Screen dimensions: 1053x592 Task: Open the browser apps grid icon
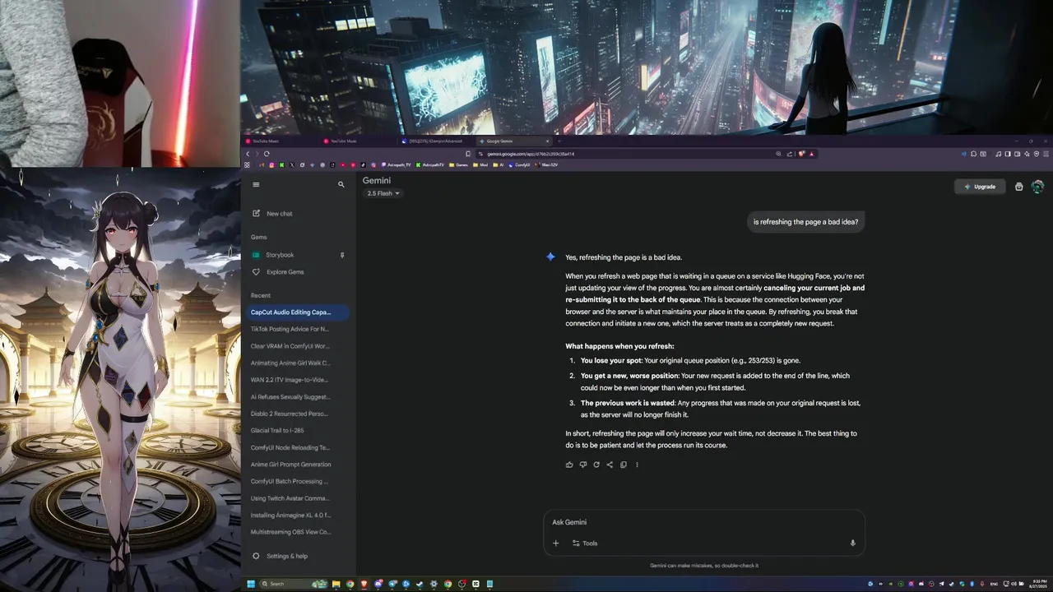pos(247,165)
